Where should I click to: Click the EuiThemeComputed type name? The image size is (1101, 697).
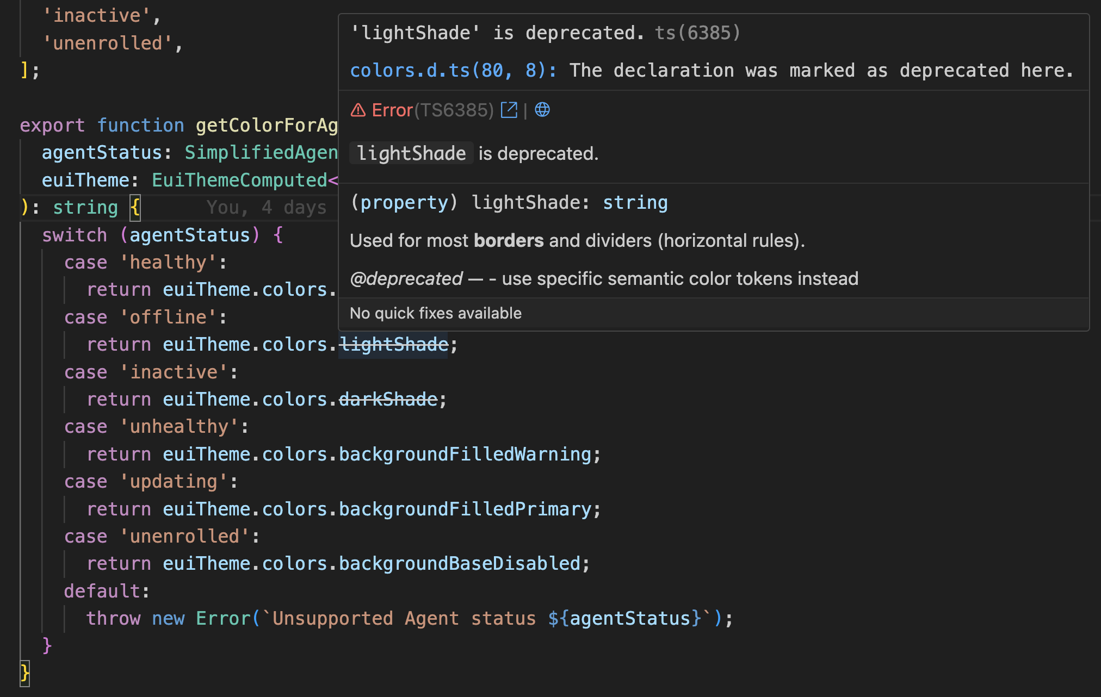(239, 180)
